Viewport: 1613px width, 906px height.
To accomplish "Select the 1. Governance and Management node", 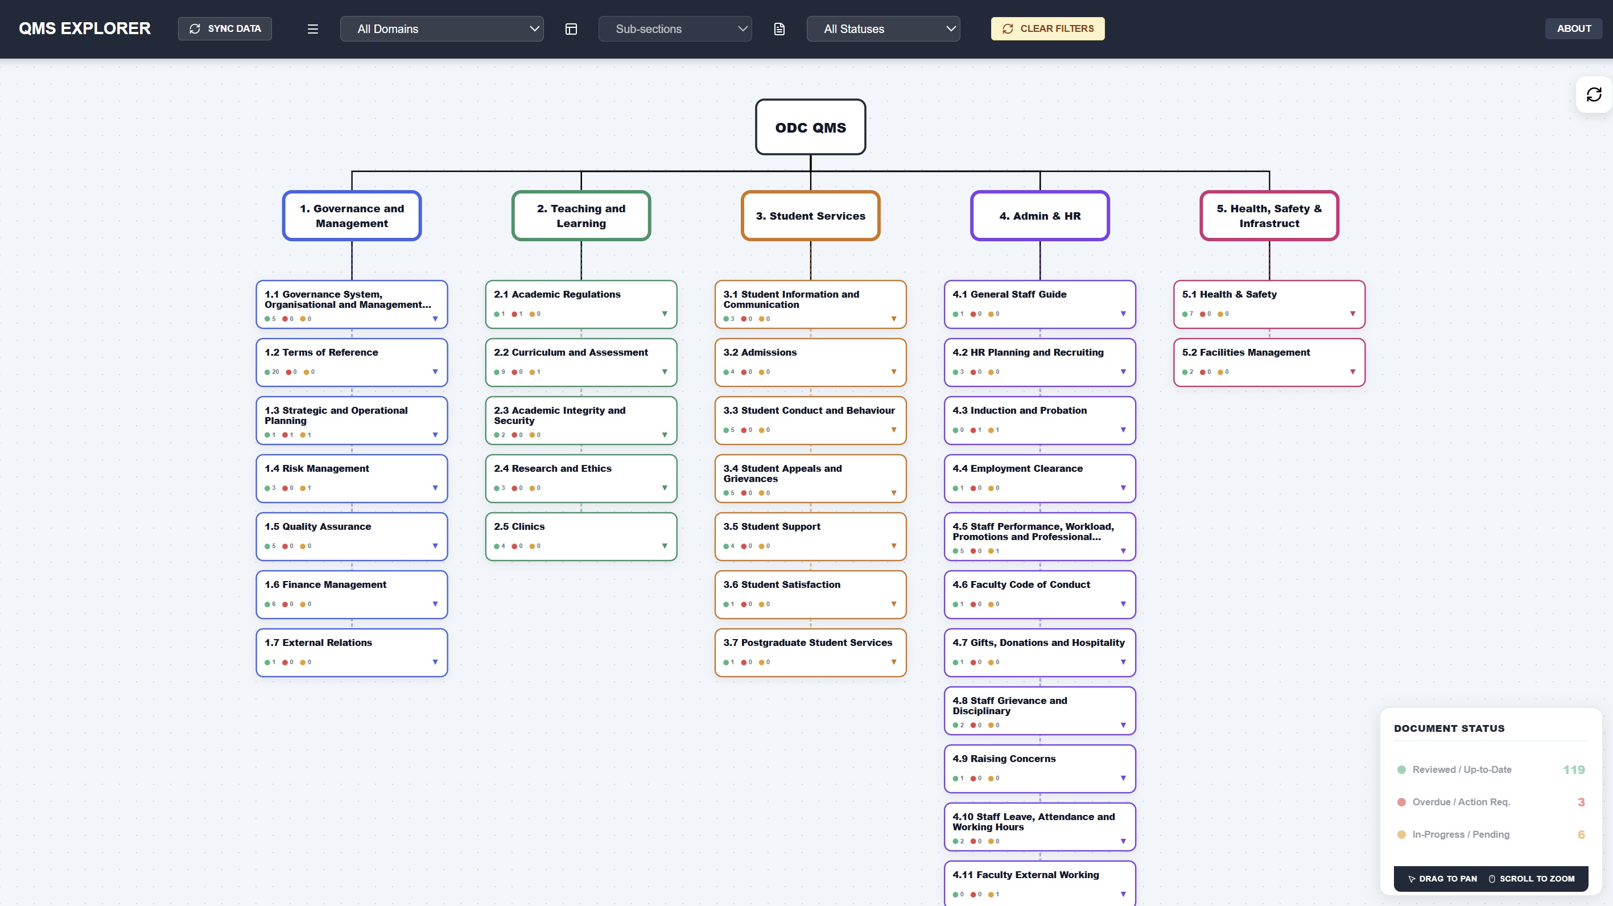I will (352, 215).
